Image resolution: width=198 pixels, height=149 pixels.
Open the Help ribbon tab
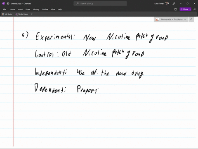60,10
